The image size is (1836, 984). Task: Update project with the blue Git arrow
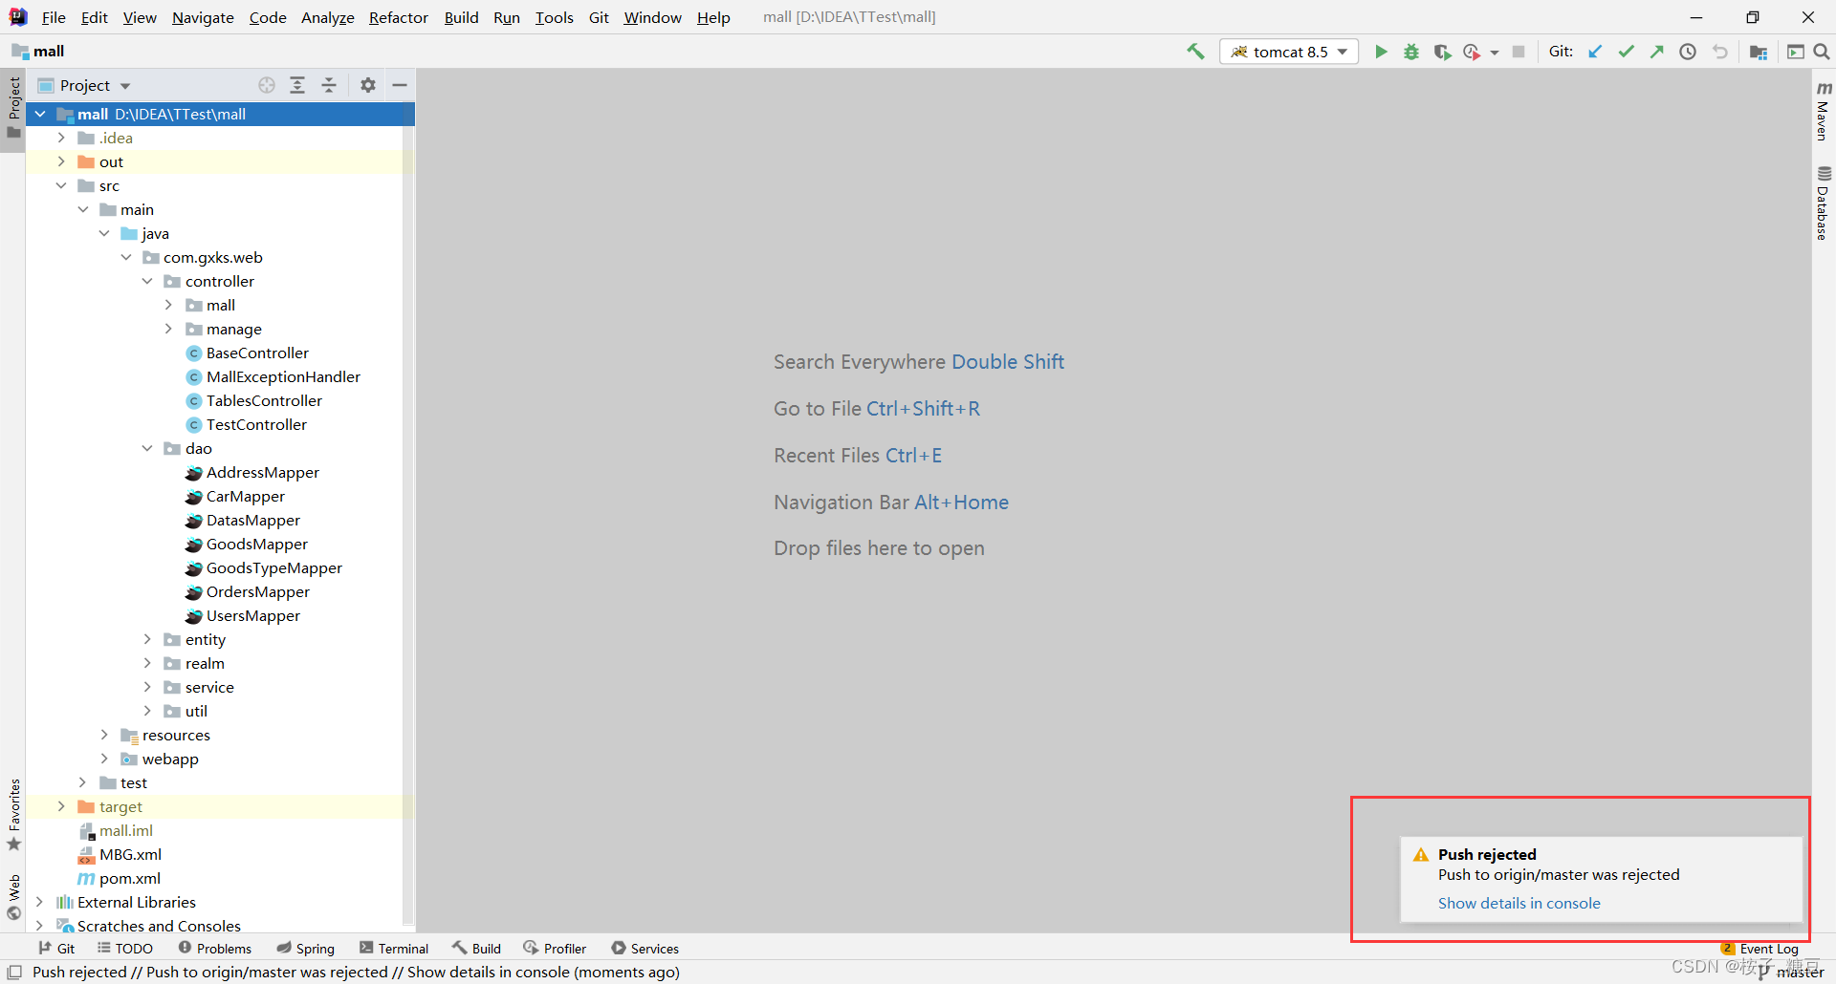pyautogui.click(x=1595, y=52)
